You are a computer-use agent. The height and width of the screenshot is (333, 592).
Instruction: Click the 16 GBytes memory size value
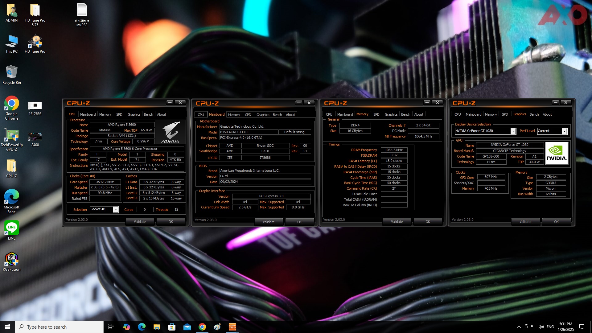[x=355, y=131]
